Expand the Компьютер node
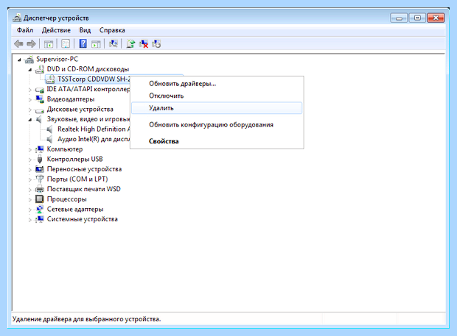This screenshot has height=336, width=457. (x=30, y=150)
